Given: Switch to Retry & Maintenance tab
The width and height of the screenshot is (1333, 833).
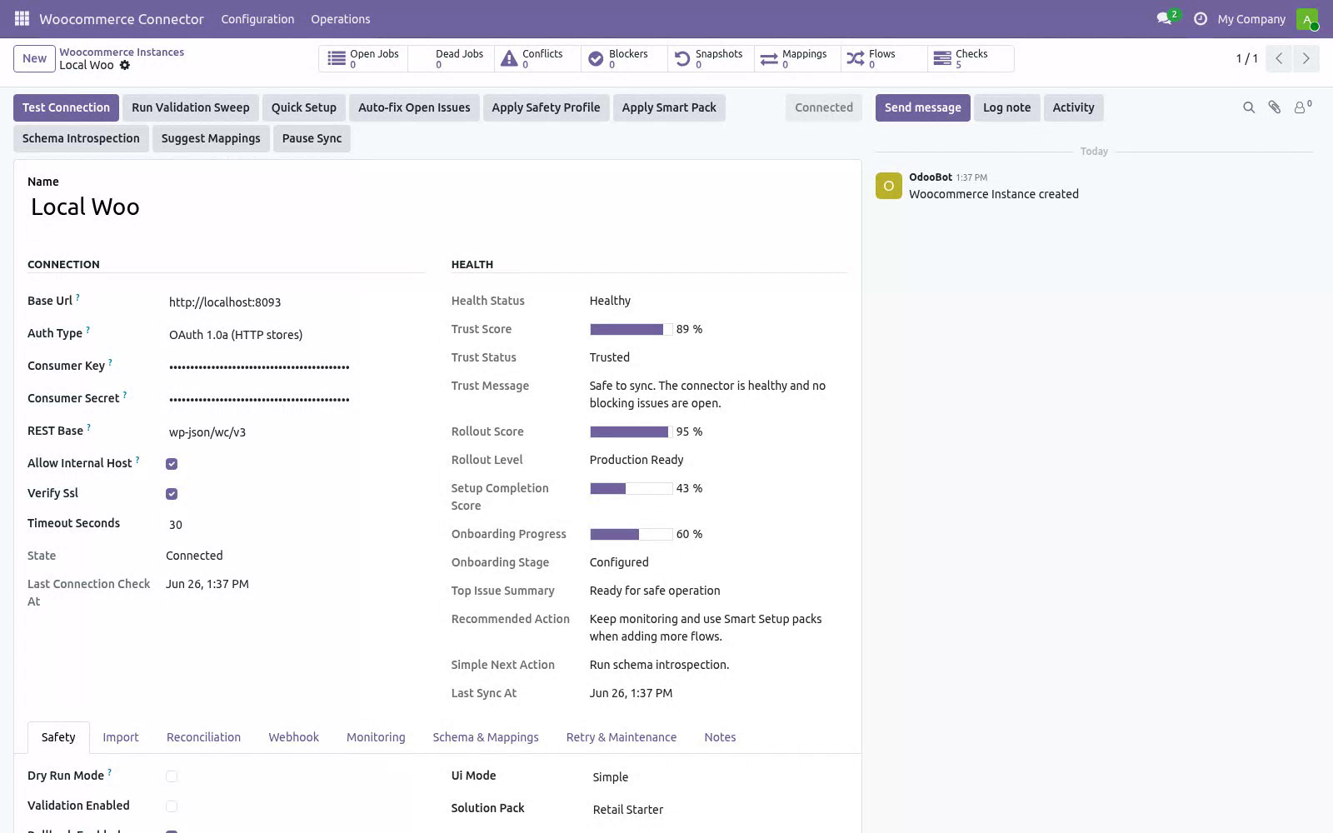Looking at the screenshot, I should (621, 737).
